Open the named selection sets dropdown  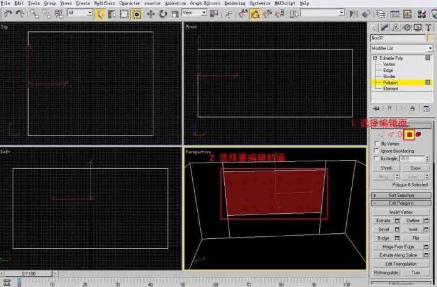pyautogui.click(x=322, y=13)
